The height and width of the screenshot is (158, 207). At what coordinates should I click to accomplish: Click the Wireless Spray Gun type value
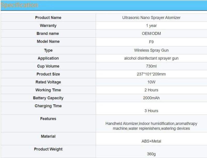pos(151,50)
